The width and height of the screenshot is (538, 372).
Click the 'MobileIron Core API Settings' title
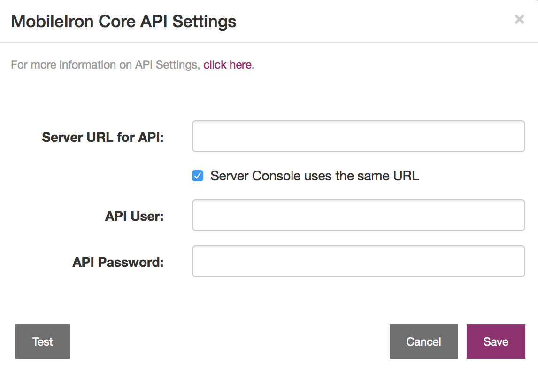(123, 22)
